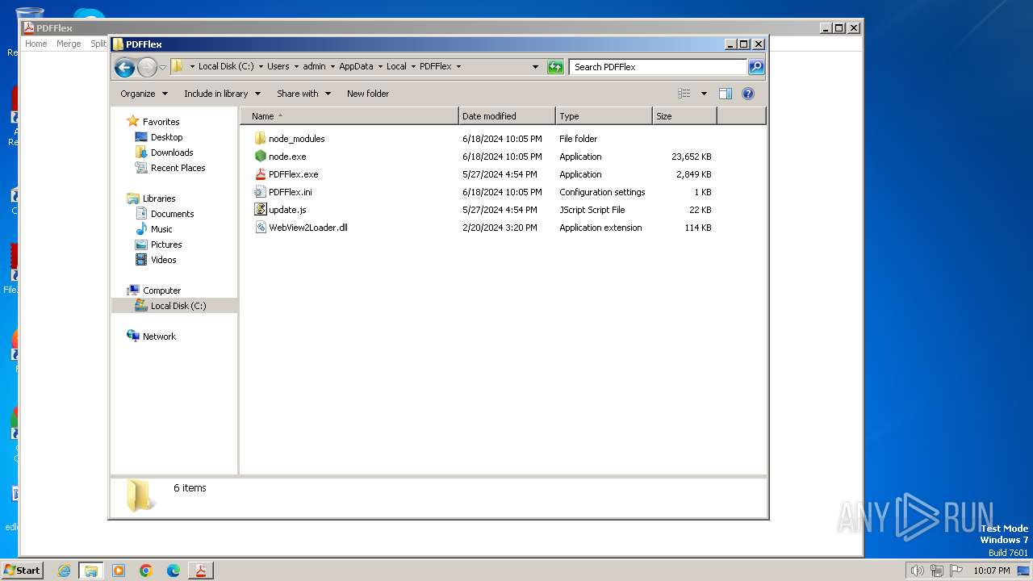Open the Share with menu

pyautogui.click(x=303, y=94)
